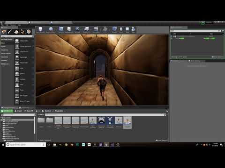225x168 pixels.
Task: Click the Compile toolbar icon
Action: coord(114,30)
